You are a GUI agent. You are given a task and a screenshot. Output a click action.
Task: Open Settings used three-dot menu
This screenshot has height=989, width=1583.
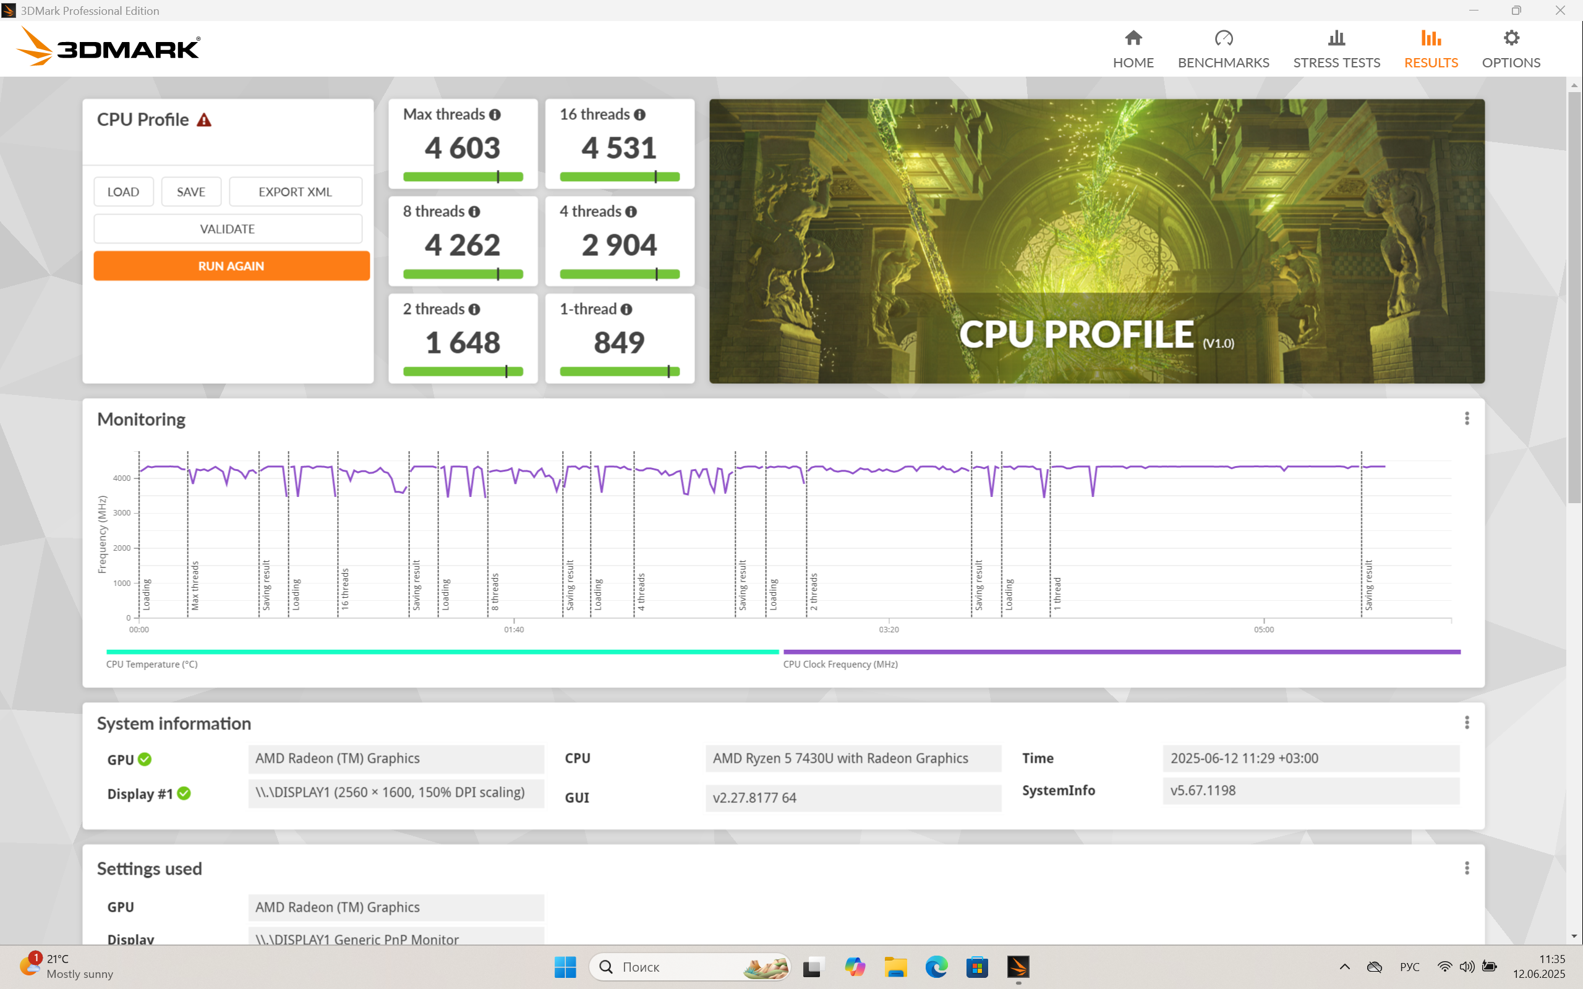point(1467,868)
